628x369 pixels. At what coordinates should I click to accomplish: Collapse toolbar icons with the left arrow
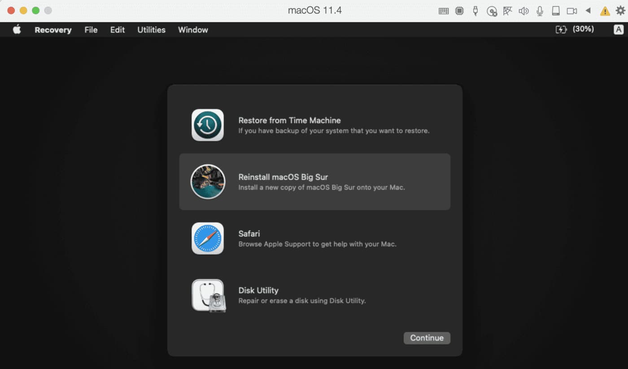(588, 11)
